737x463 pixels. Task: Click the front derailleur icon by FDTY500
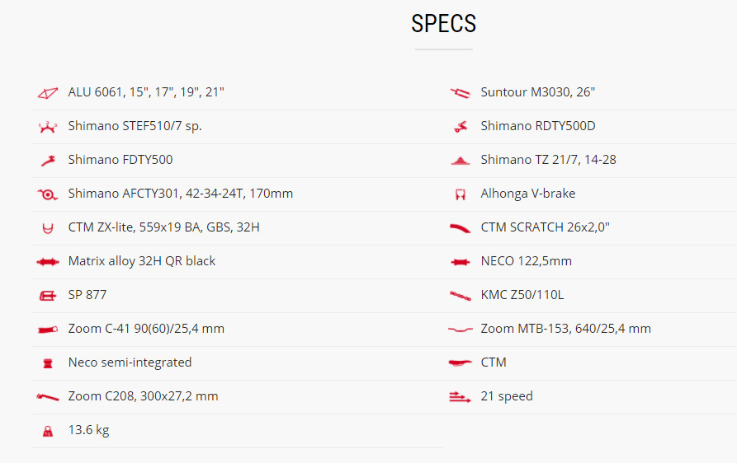tap(48, 161)
